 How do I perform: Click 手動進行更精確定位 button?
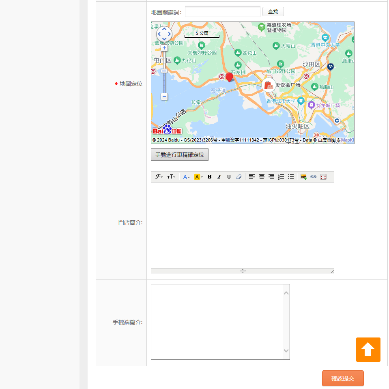[180, 155]
